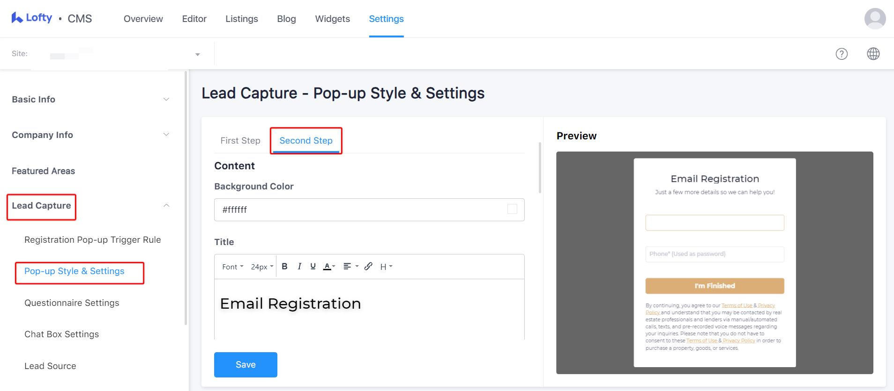Open the user profile avatar

click(x=875, y=19)
